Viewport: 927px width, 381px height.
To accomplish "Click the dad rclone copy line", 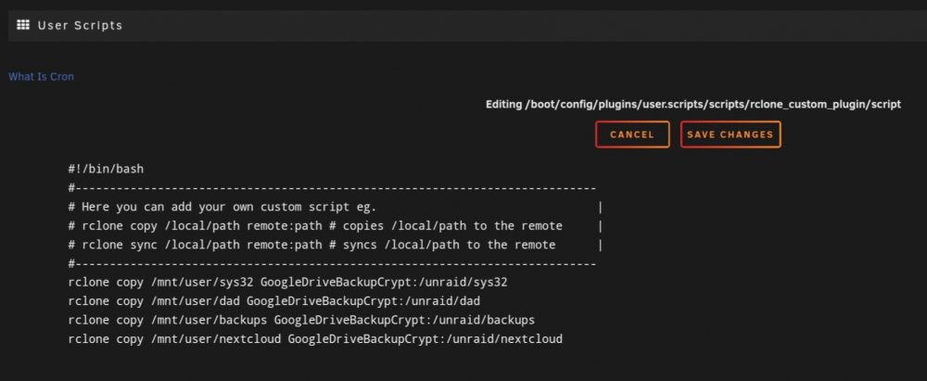I will click(274, 301).
